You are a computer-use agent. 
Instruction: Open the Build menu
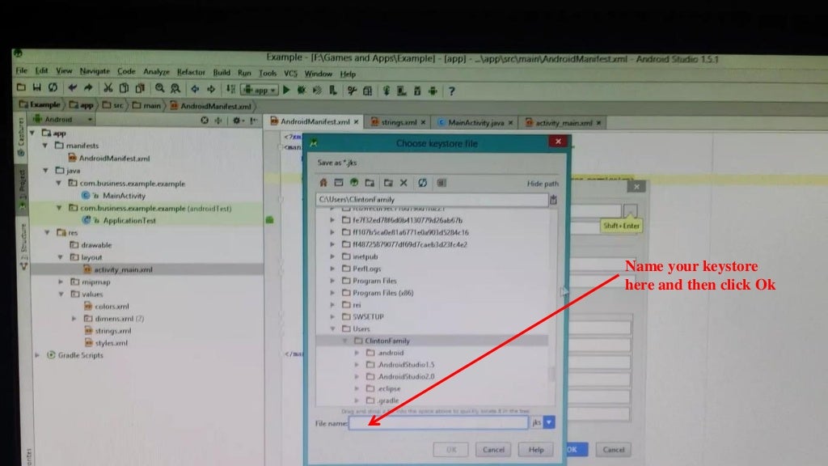click(222, 72)
